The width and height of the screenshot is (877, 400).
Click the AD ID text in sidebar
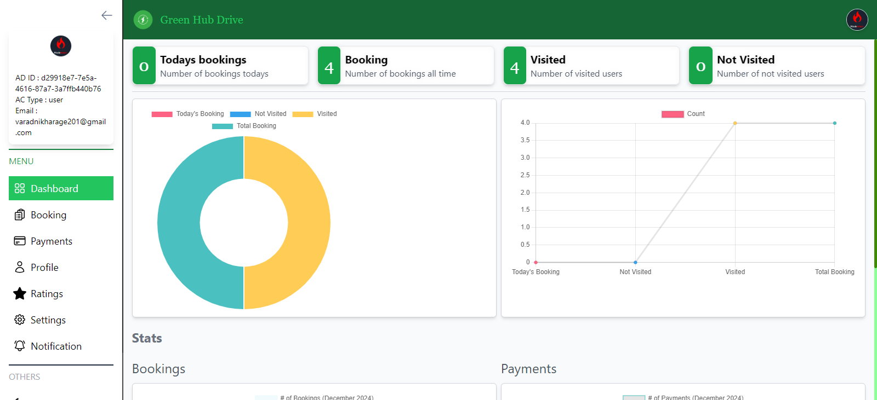pos(58,83)
